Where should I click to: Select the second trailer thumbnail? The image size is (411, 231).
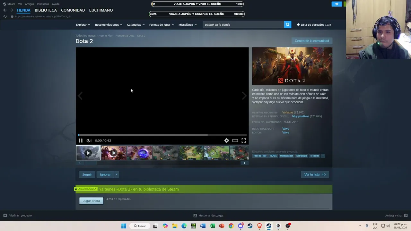pyautogui.click(x=114, y=153)
